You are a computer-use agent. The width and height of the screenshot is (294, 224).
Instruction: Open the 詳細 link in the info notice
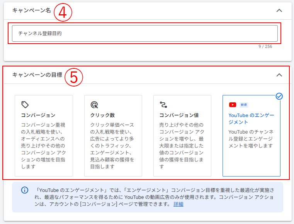(178, 204)
